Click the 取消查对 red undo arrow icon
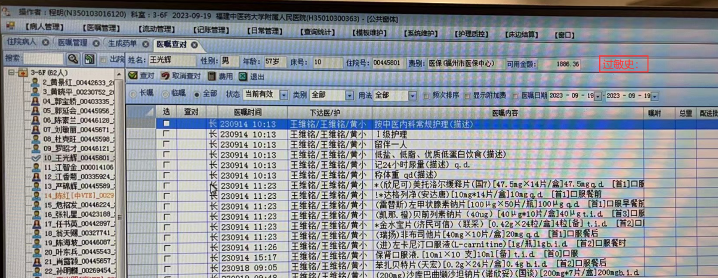Image resolution: width=718 pixels, height=278 pixels. [x=165, y=76]
